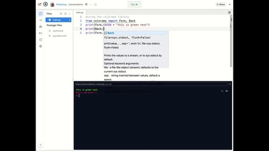Open the Settings gear sidebar icon
This screenshot has height=151, width=269.
[x=40, y=46]
